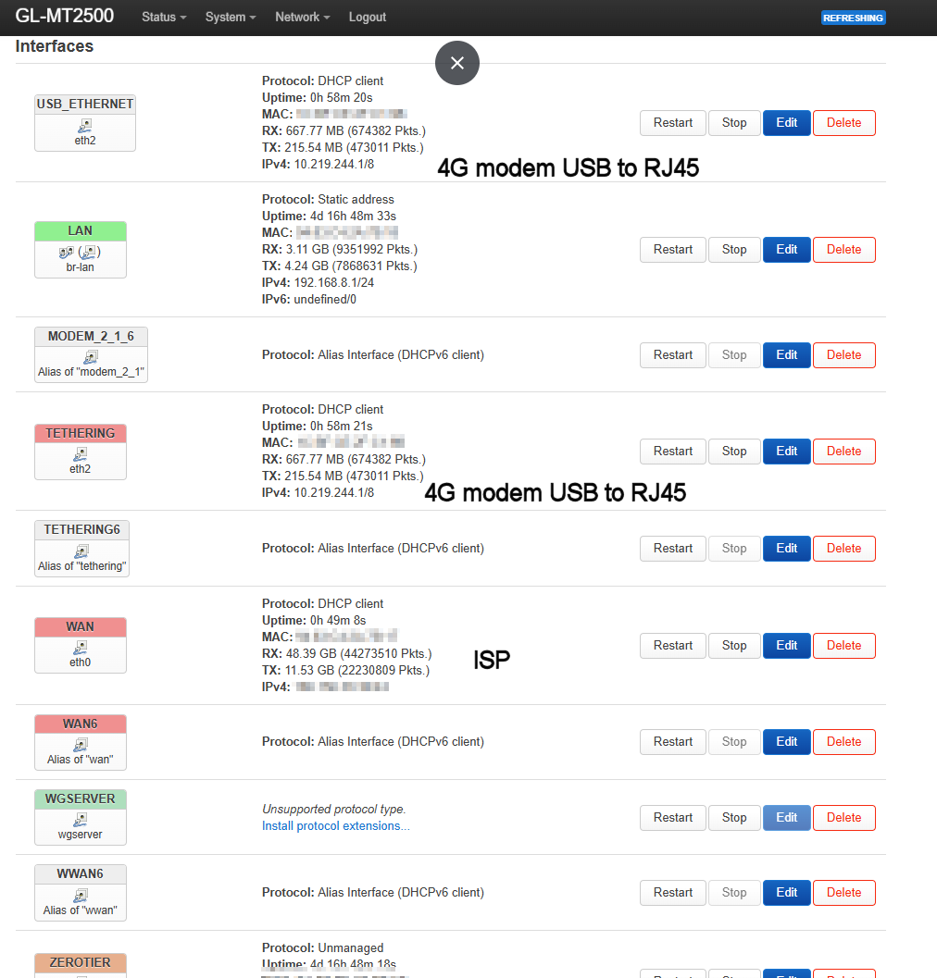Click the GL-MT2500 brand title
This screenshot has width=937, height=978.
point(64,16)
